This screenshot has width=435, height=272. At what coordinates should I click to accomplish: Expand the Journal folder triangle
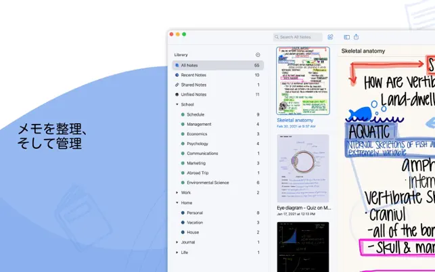(177, 242)
